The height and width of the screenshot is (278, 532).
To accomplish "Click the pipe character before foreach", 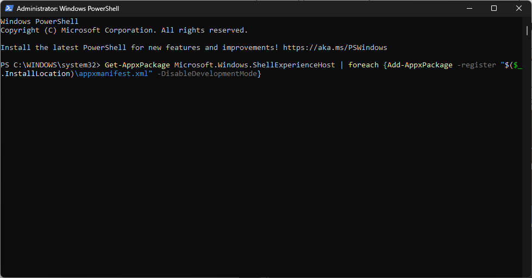I will [342, 65].
